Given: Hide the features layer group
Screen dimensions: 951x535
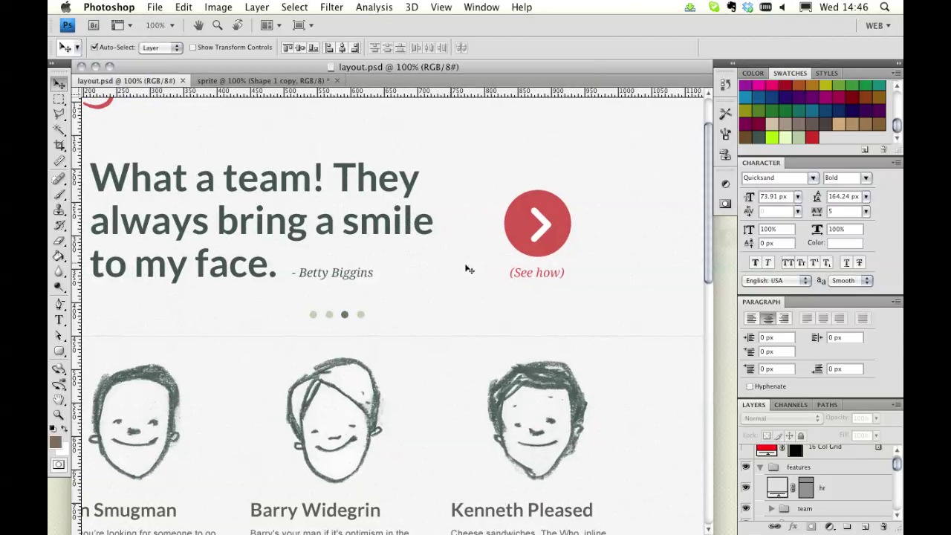Looking at the screenshot, I should (746, 467).
